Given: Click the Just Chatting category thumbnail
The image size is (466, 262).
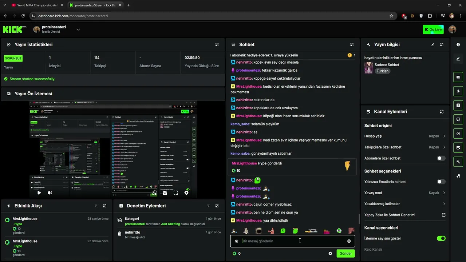Looking at the screenshot, I should coord(368,68).
